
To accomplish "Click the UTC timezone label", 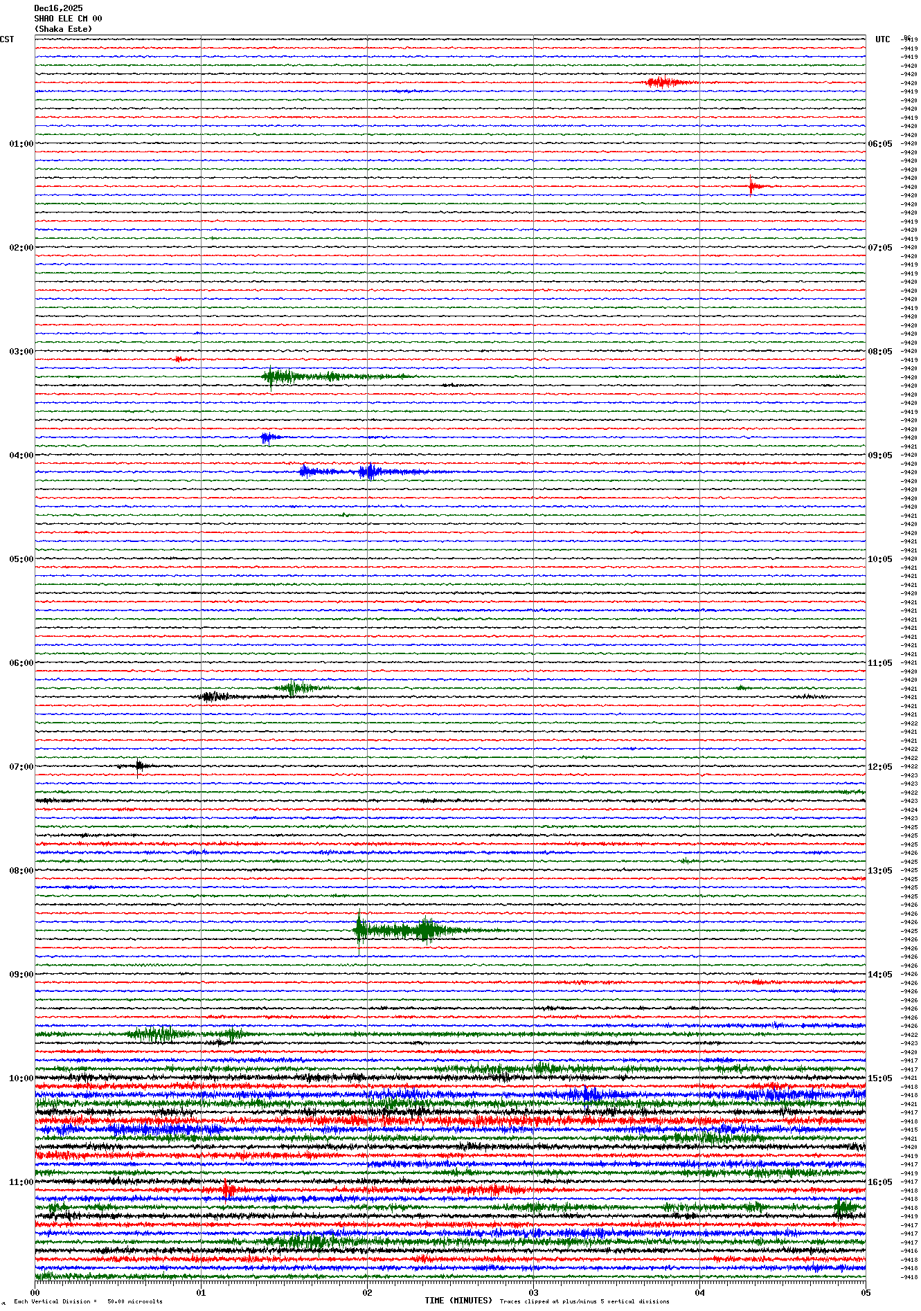I will tap(882, 39).
